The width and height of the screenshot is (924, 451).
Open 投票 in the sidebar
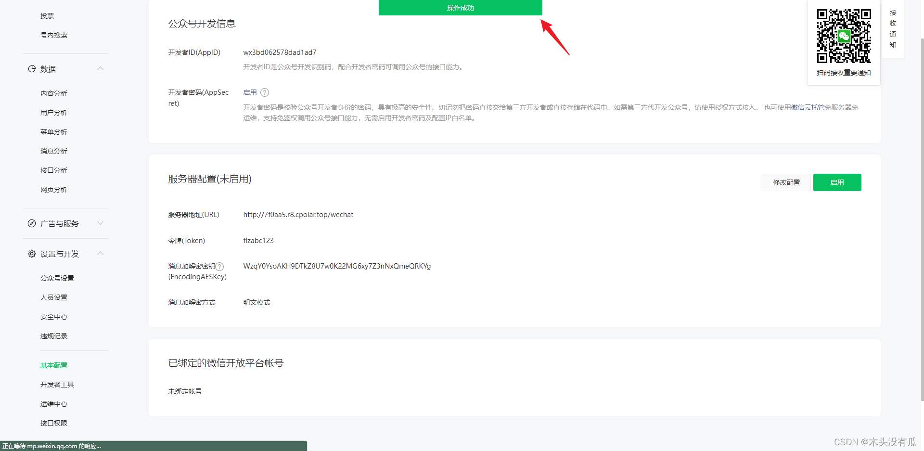pyautogui.click(x=47, y=16)
